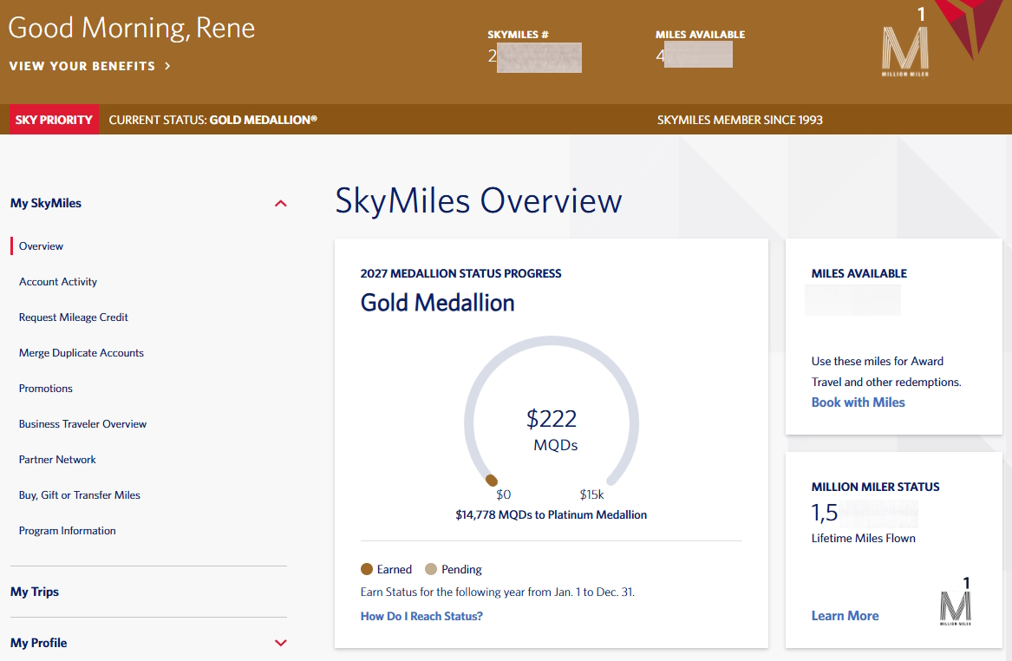This screenshot has height=661, width=1012.
Task: Open Buy, Gift or Transfer Miles
Action: click(x=80, y=495)
